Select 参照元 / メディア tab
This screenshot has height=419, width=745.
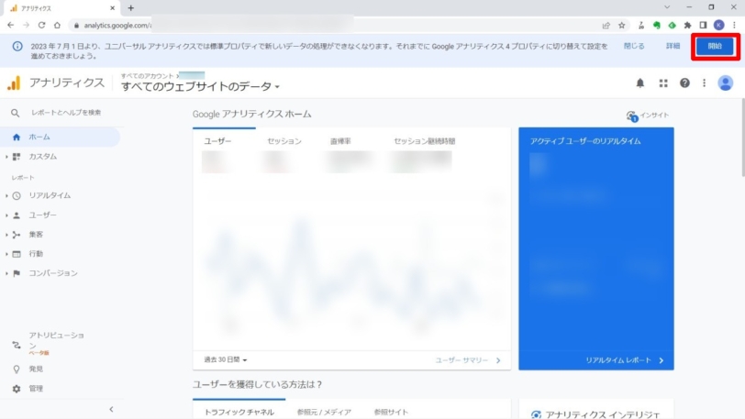tap(324, 412)
